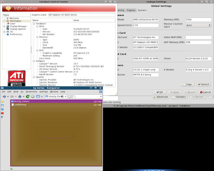Collapse the Software tree node
The image size is (214, 171).
tap(34, 61)
